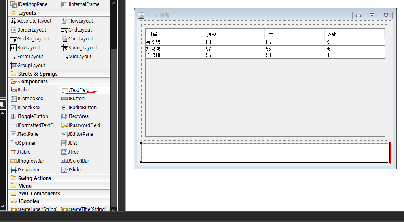Pick BorderLayout in Layouts
This screenshot has height=222, width=404.
(x=28, y=30)
